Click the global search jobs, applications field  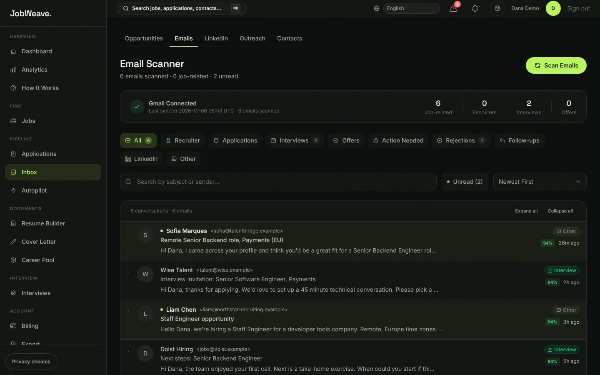182,8
